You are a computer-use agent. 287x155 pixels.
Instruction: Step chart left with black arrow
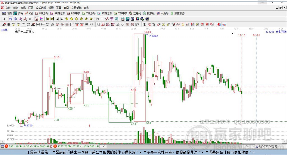pyautogui.click(x=57, y=19)
